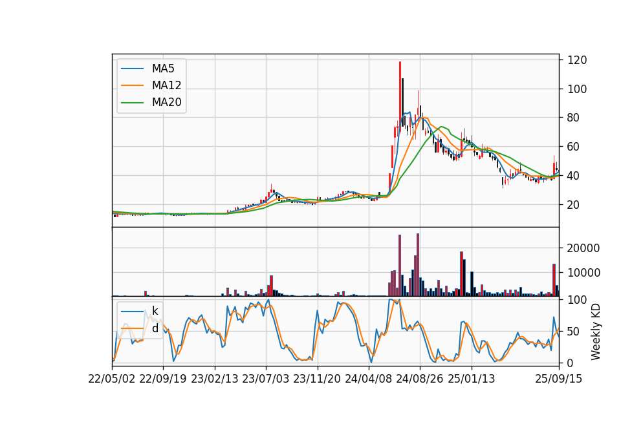Click the Weekly KD axis label
The image size is (621, 446).
tap(595, 332)
